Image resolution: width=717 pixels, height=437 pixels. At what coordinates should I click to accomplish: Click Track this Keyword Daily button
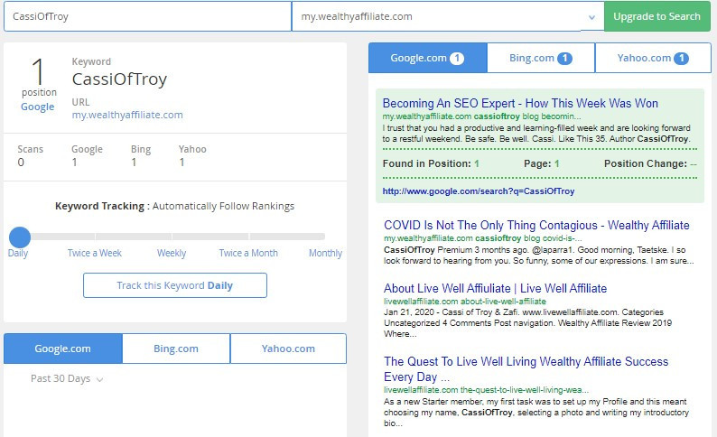pos(175,285)
